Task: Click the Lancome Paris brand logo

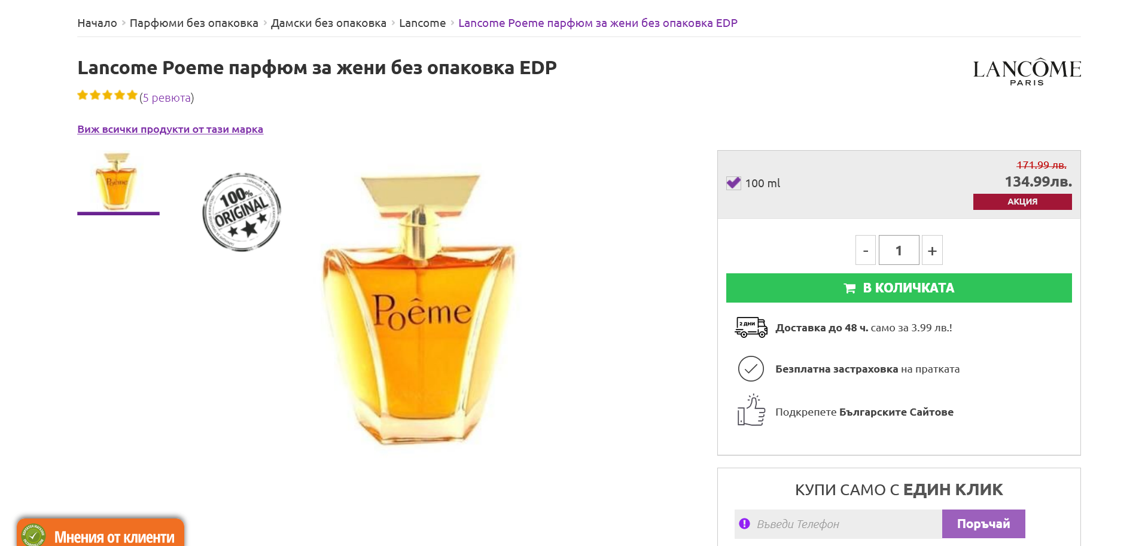Action: click(x=1027, y=72)
